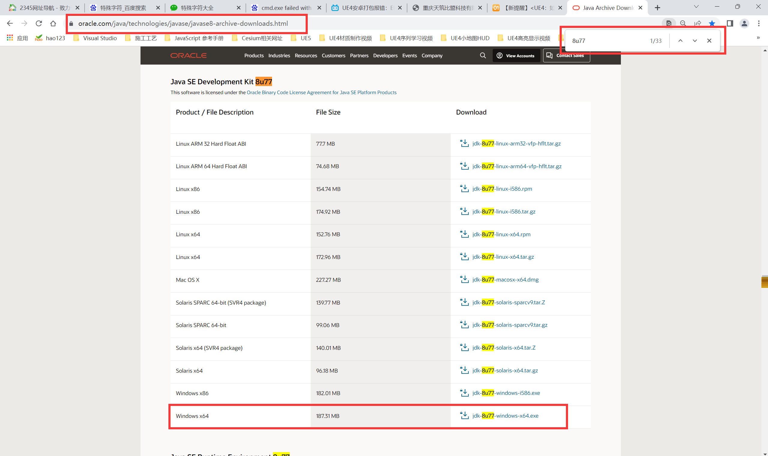Click the page vertical scrollbar
768x456 pixels.
765,251
